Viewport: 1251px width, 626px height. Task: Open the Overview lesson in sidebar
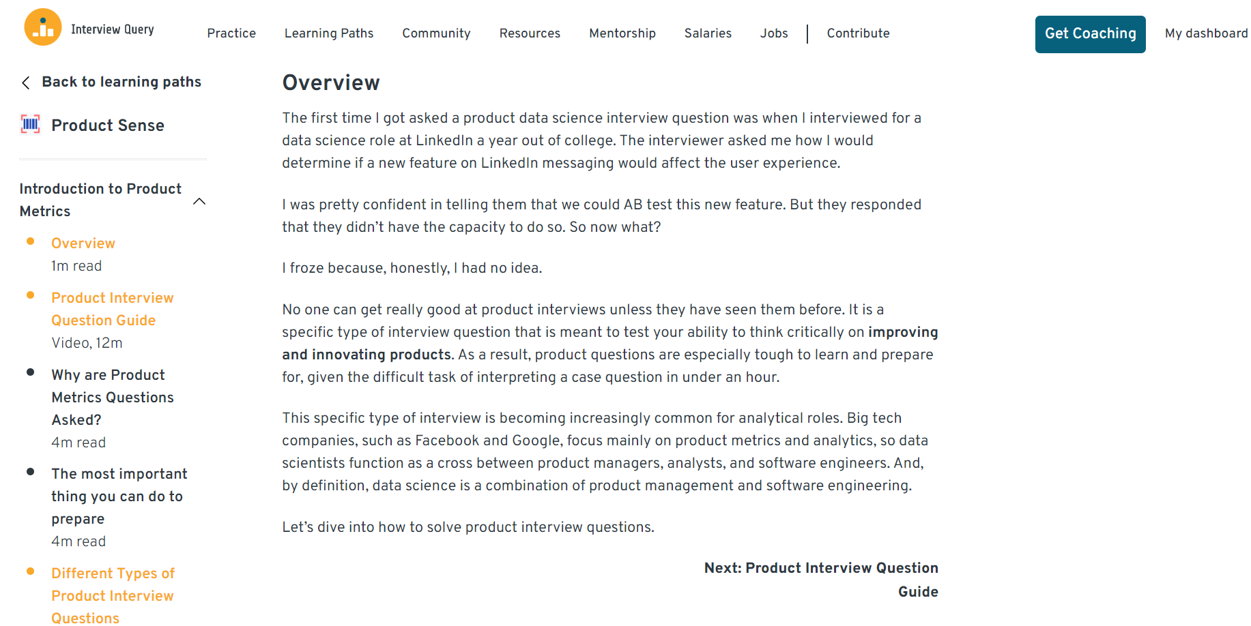pos(83,243)
